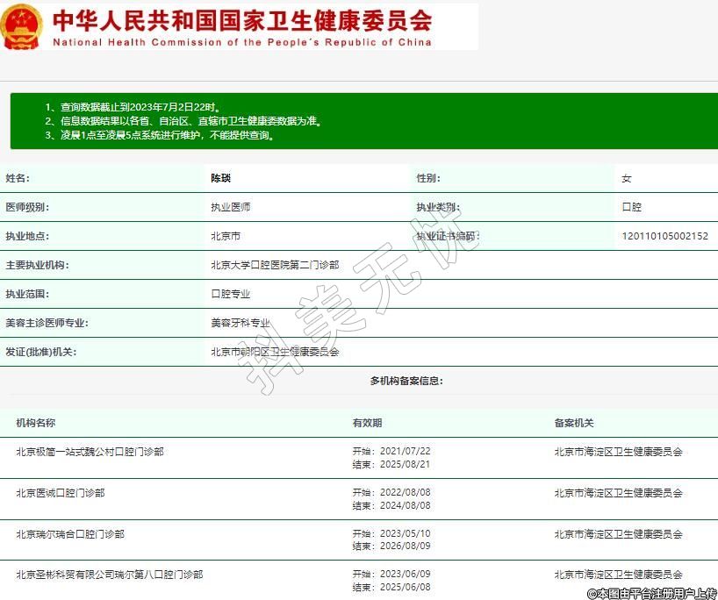
Task: Click the National Health Commission English subtitle
Action: (x=241, y=42)
